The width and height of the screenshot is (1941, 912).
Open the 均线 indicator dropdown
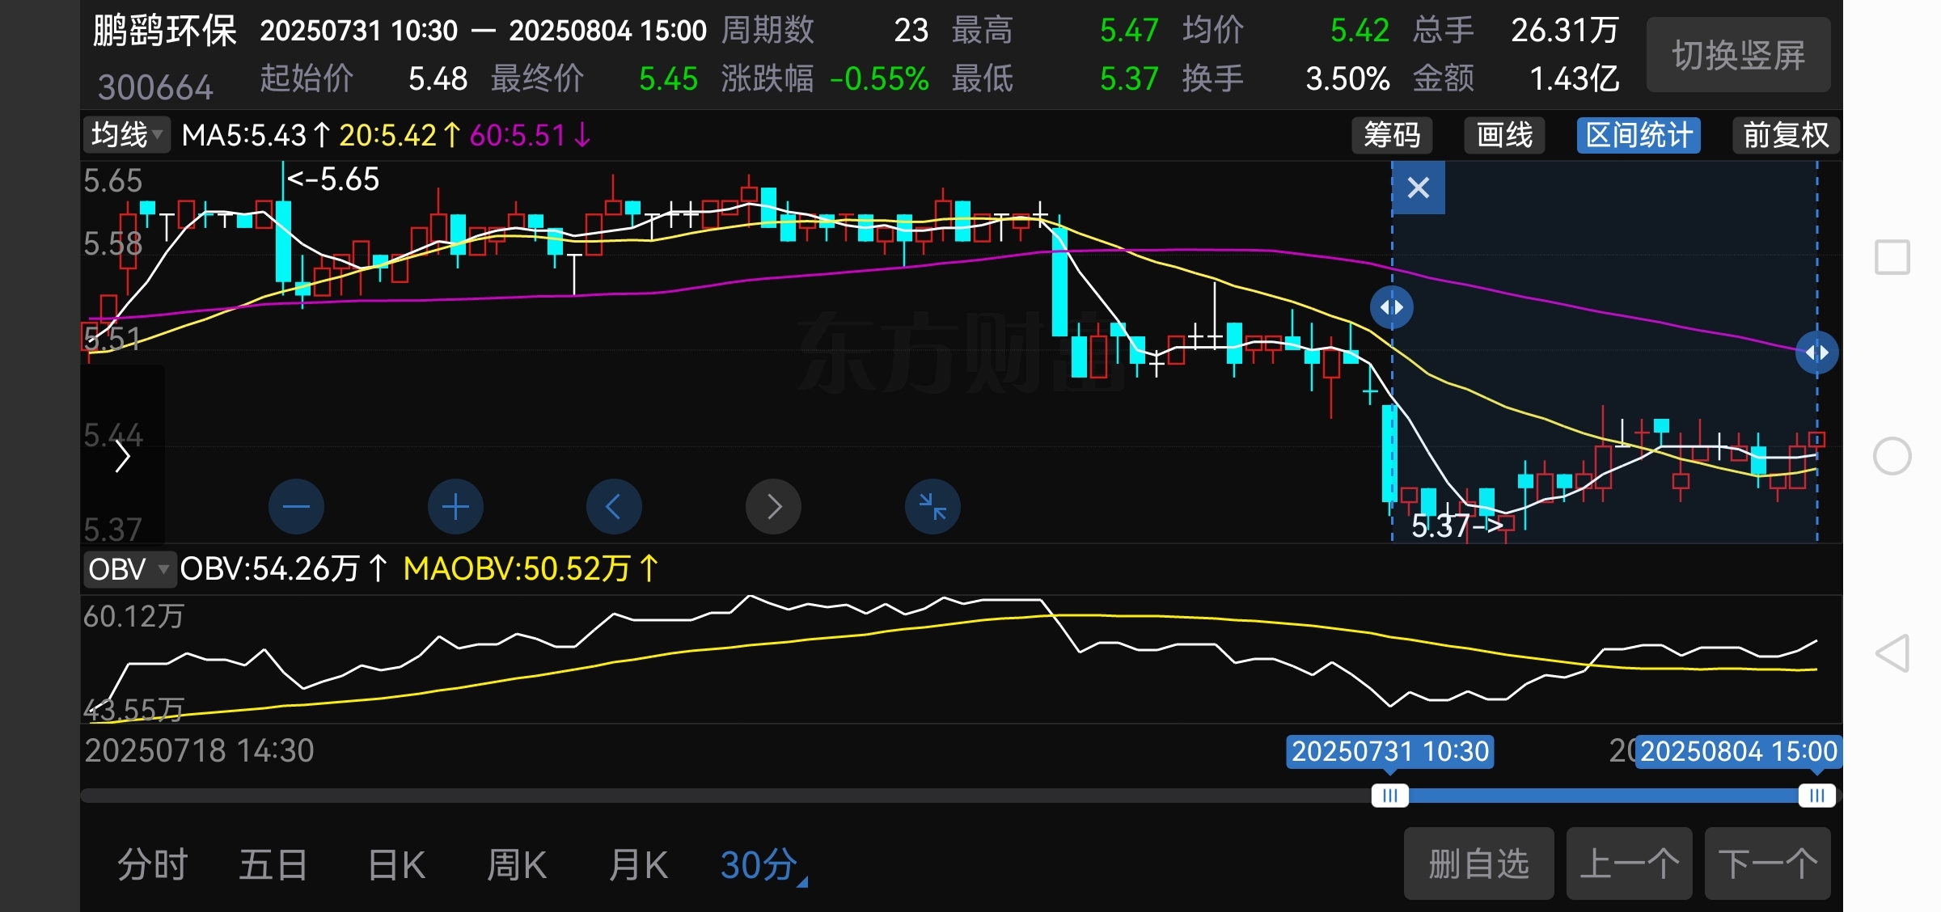(x=127, y=135)
